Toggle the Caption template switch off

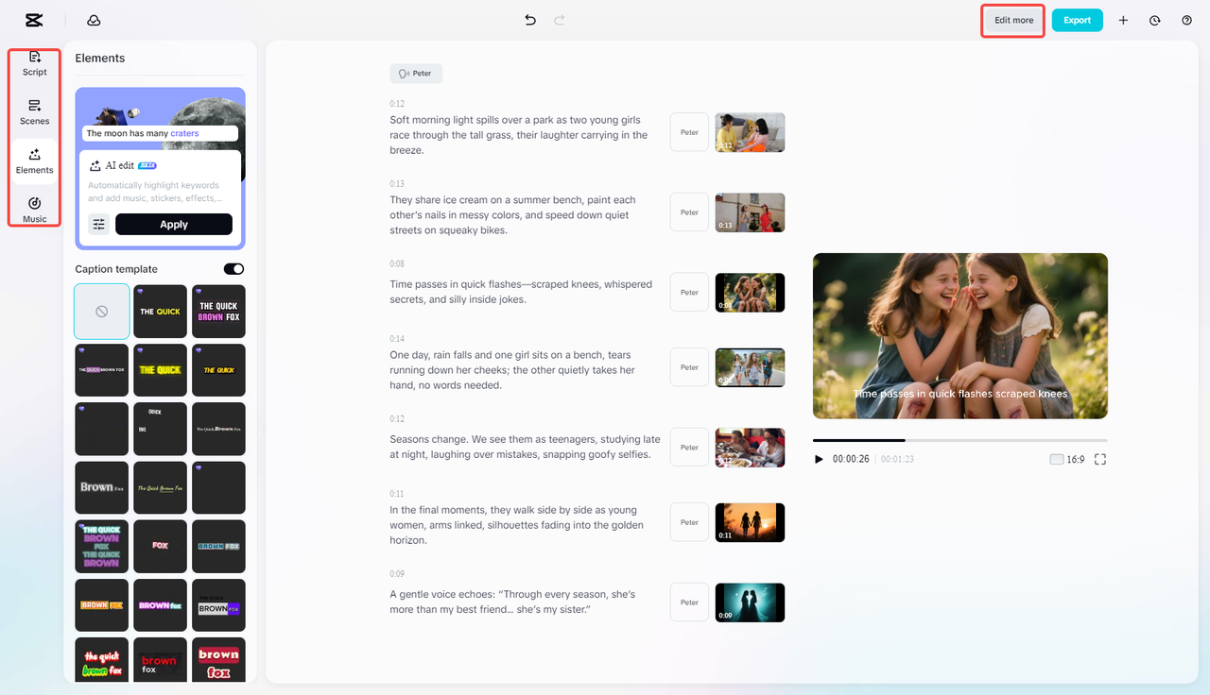pyautogui.click(x=233, y=268)
